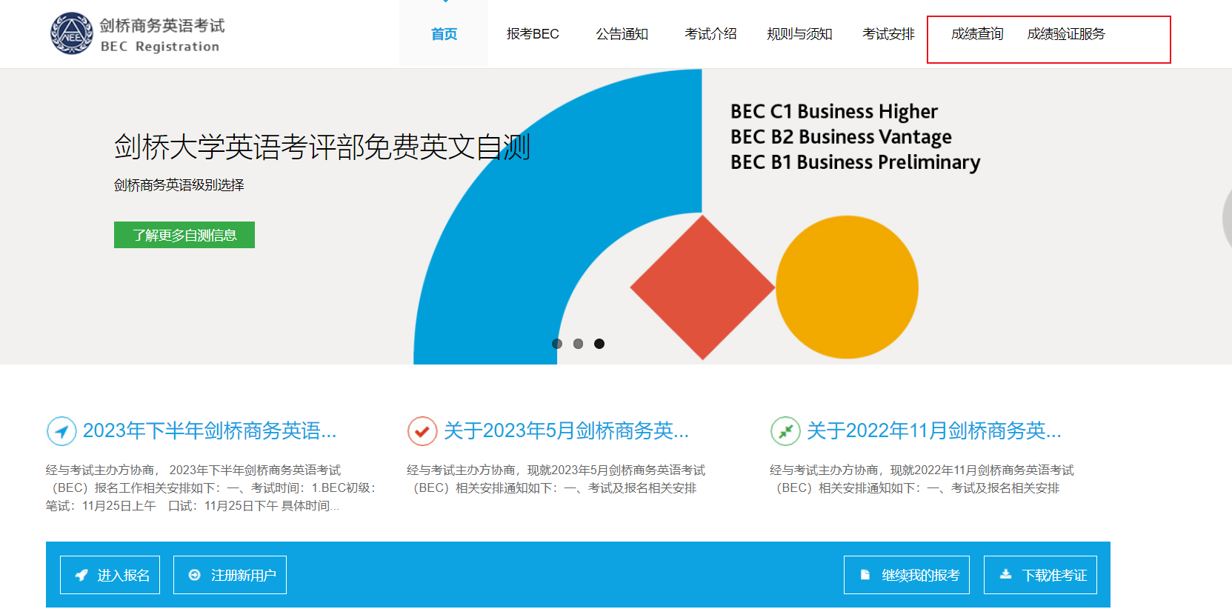
Task: Click the rocket icon in 进入报名 button
Action: click(x=81, y=575)
